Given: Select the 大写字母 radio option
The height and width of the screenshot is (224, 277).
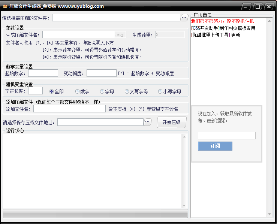Looking at the screenshot, I should [x=136, y=91].
